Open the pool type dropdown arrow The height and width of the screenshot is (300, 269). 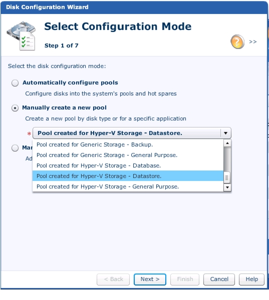225,133
